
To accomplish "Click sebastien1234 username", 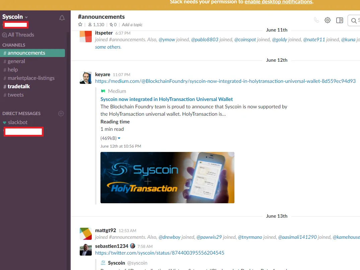I will point(112,246).
